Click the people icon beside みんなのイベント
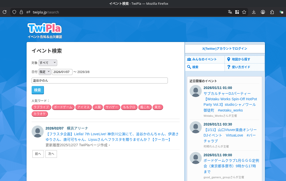Viewport: 286px width, 181px height. pyautogui.click(x=189, y=59)
